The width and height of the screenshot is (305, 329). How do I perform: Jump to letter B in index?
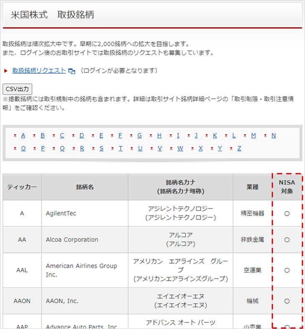pos(43,135)
